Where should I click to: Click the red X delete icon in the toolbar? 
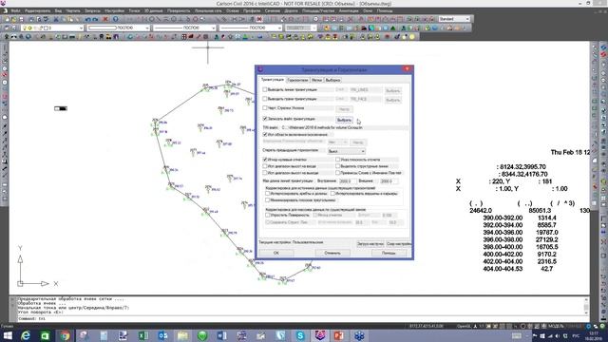coord(105,19)
